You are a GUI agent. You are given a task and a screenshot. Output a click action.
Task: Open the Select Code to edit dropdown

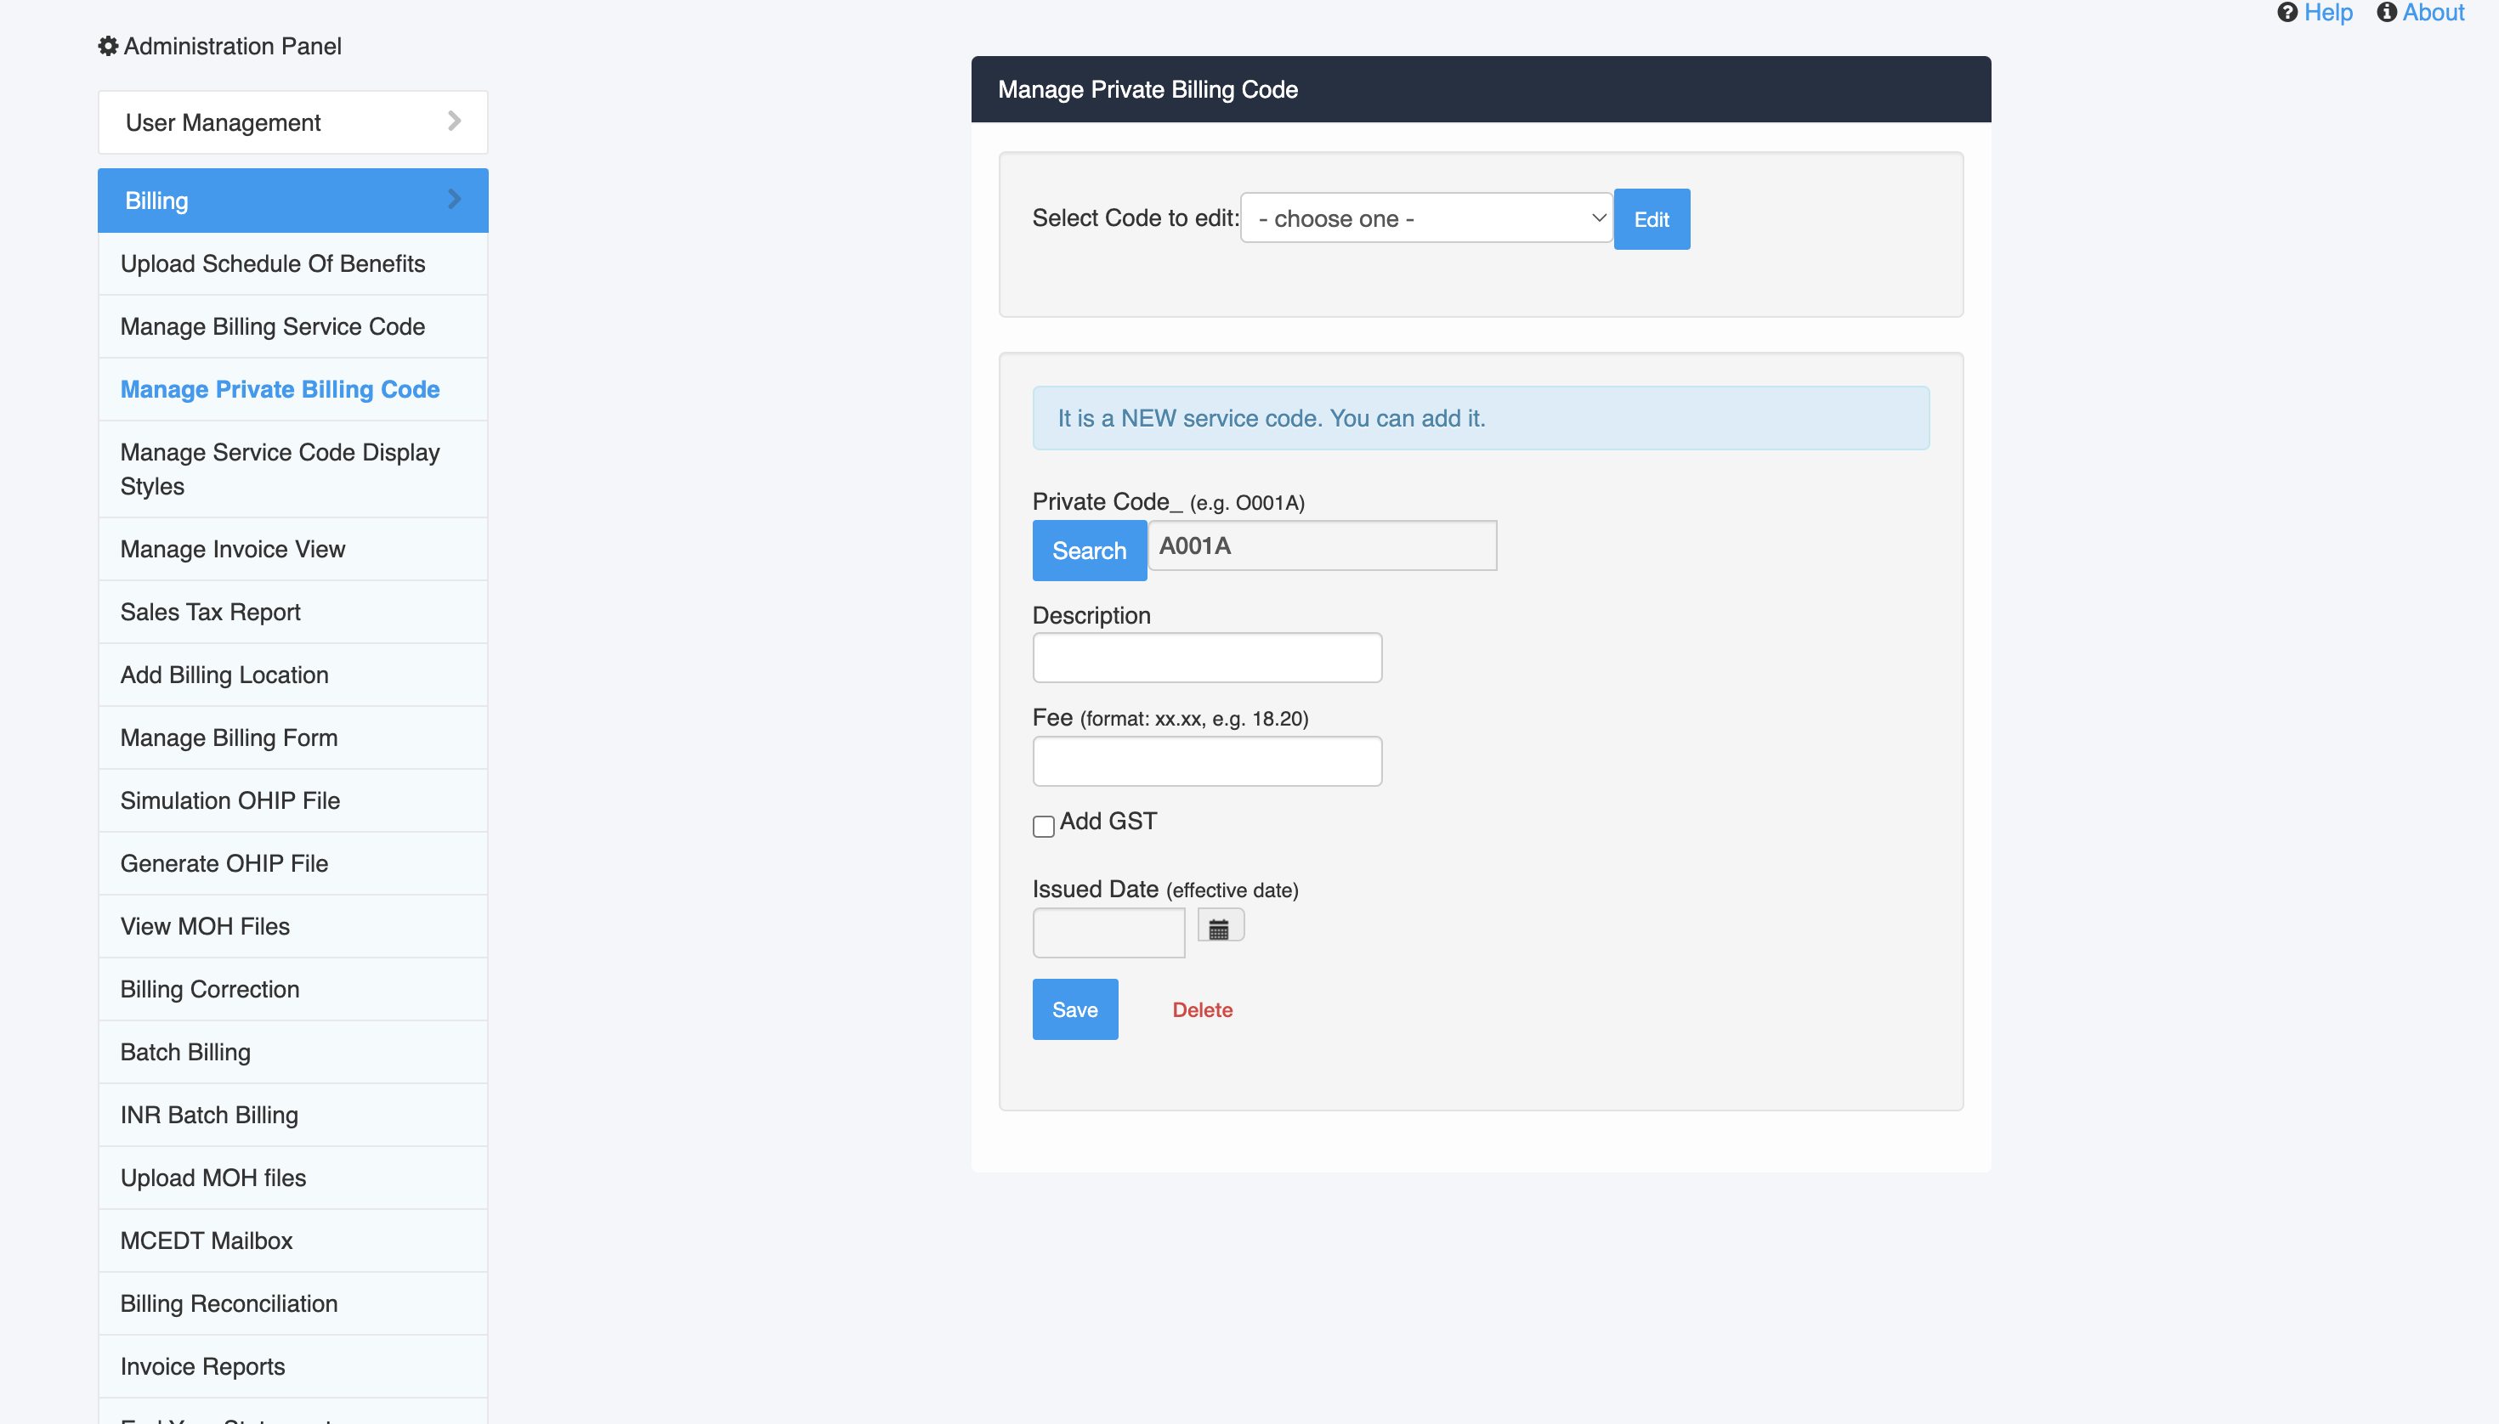[1425, 218]
